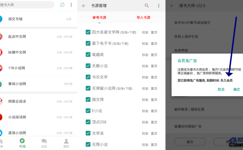Screen dimensions: 243x150
Task: Uncheck 爱下电子书 source checkbox
Action: [88, 43]
